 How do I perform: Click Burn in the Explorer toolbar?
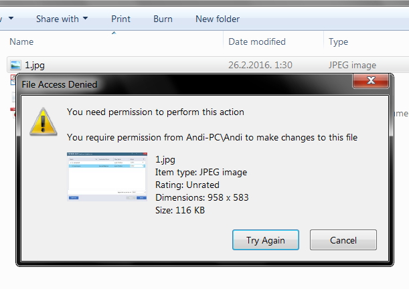(x=163, y=19)
